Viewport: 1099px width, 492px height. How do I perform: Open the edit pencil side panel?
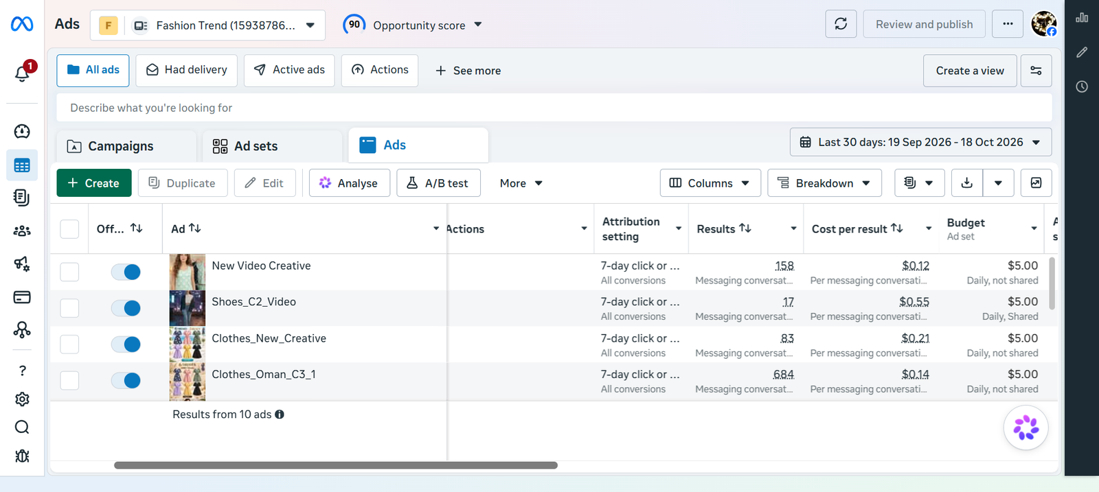[1082, 52]
